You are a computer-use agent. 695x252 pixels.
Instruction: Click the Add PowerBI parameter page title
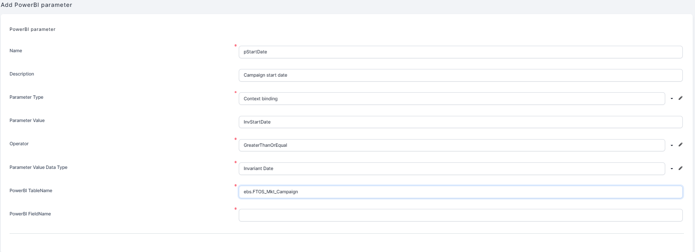36,5
